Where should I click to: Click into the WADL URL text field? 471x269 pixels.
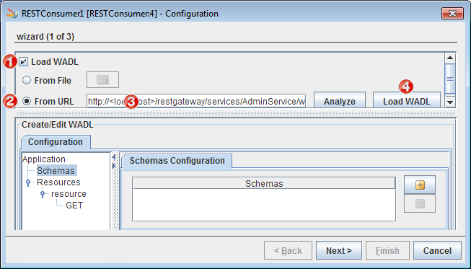(x=196, y=102)
